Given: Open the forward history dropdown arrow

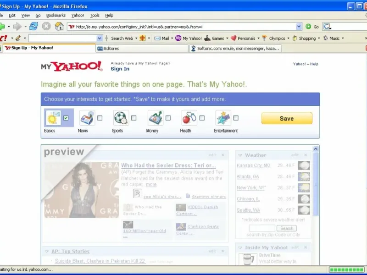Looking at the screenshot, I should tap(25, 27).
